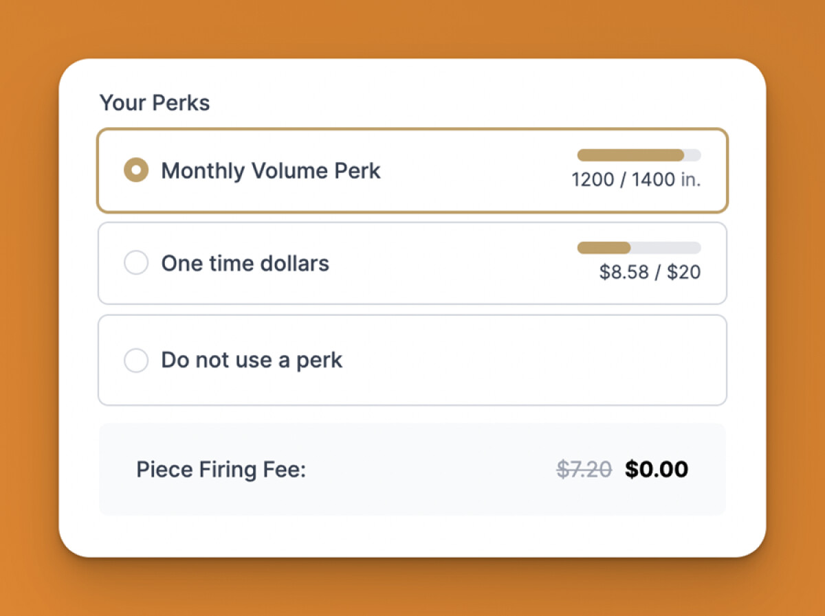The image size is (825, 616).
Task: Click the filled part of Monthly Volume progress bar
Action: tap(630, 155)
